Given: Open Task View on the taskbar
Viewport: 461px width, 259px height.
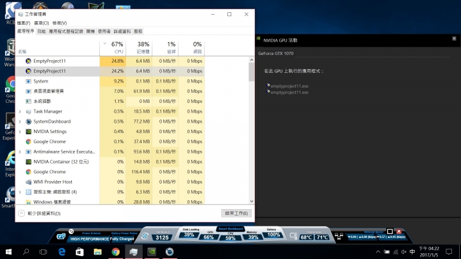Looking at the screenshot, I should coord(44,252).
